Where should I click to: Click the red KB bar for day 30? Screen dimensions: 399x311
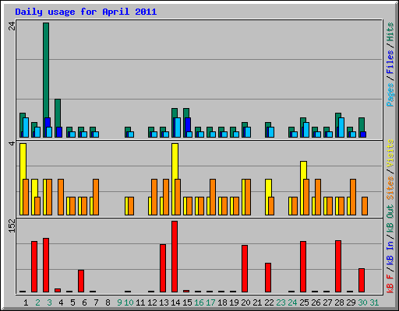coord(362,281)
